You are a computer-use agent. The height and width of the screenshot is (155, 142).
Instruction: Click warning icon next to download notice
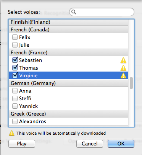(x=12, y=133)
